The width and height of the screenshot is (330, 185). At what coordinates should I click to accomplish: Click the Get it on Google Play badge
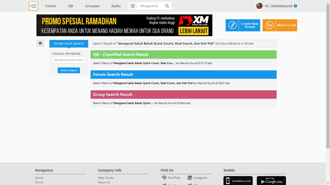click(x=271, y=181)
